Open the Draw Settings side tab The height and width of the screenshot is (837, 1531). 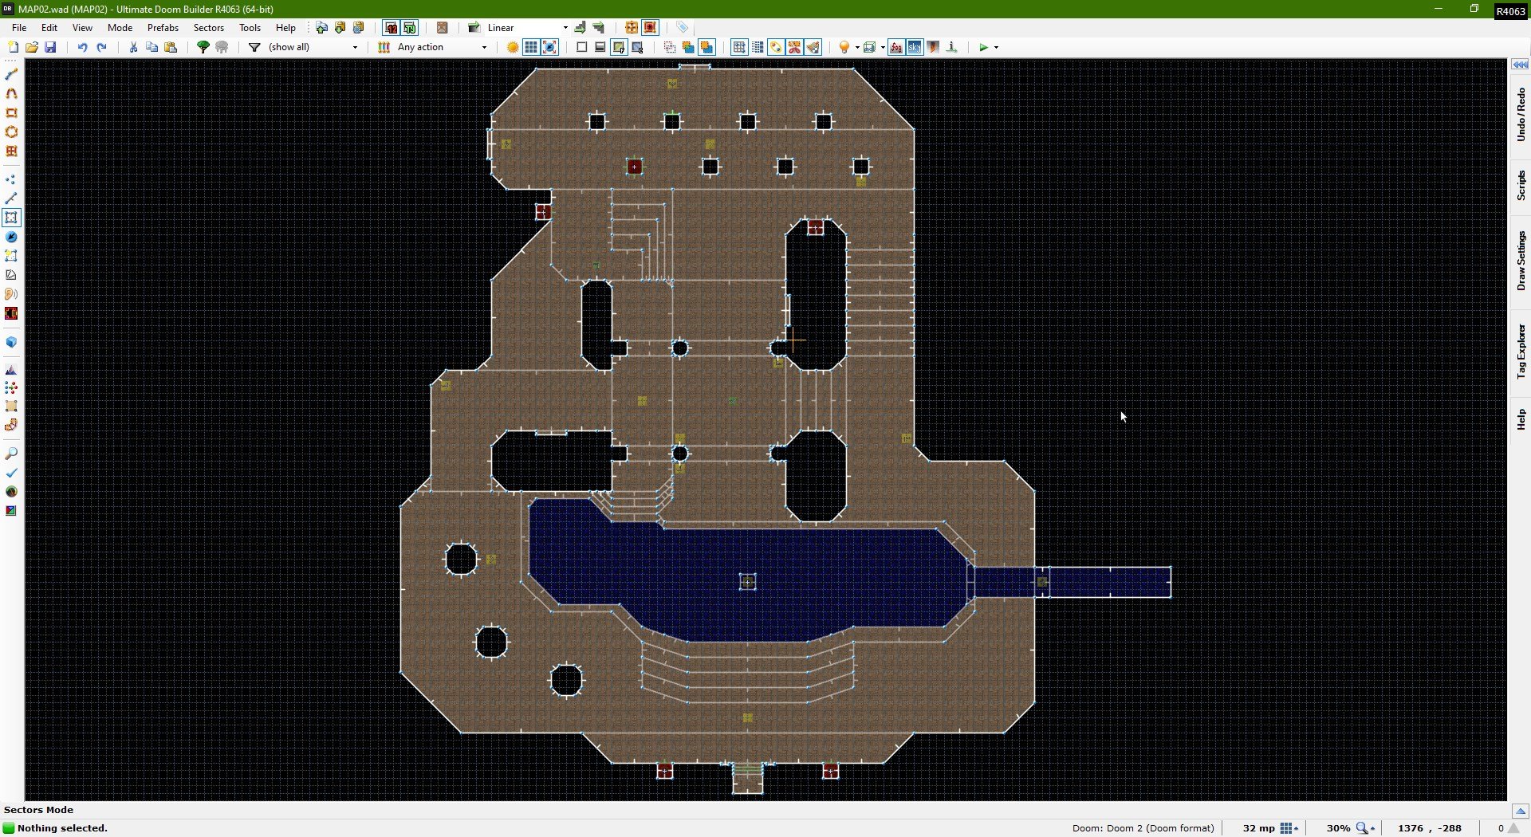[1521, 261]
